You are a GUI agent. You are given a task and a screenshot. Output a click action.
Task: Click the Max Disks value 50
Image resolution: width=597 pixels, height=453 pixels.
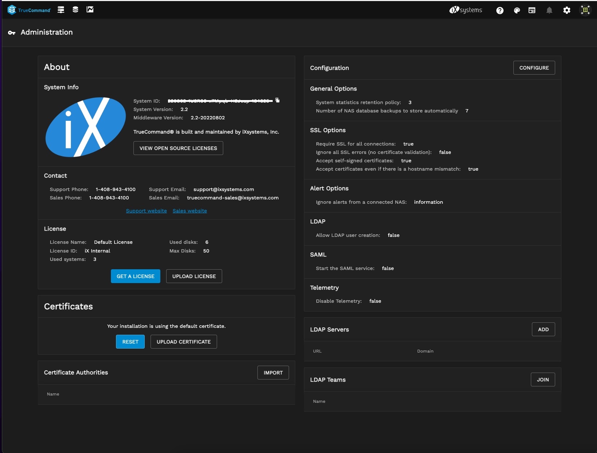pos(206,251)
